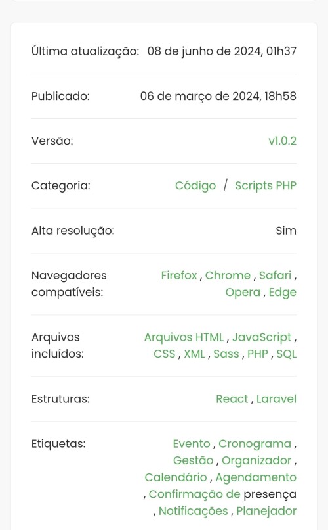Select the SQL file type link

coord(287,354)
